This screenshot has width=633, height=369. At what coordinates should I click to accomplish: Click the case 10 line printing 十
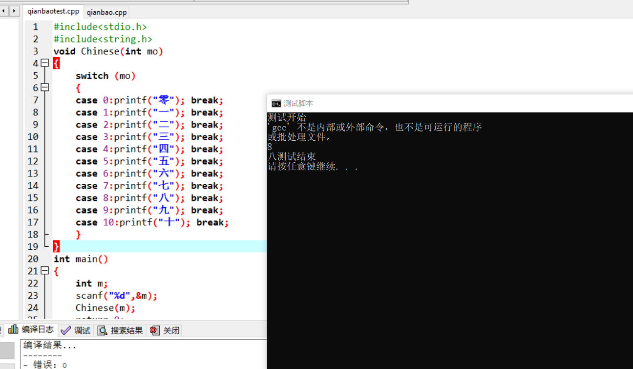tap(152, 222)
